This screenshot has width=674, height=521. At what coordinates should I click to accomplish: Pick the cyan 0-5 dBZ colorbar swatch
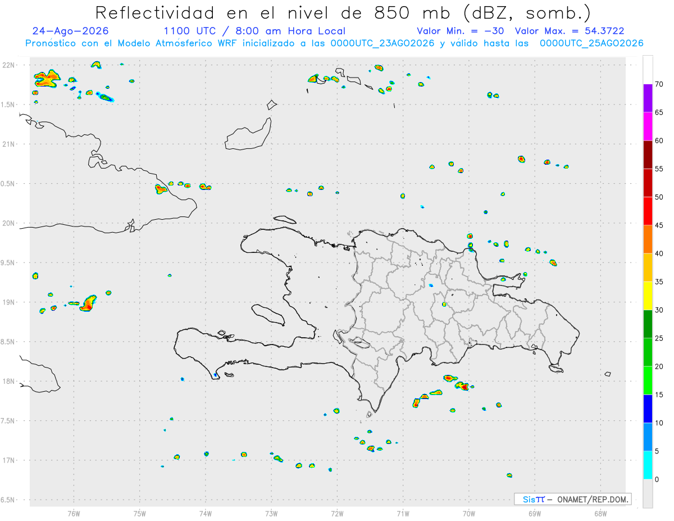tap(648, 465)
